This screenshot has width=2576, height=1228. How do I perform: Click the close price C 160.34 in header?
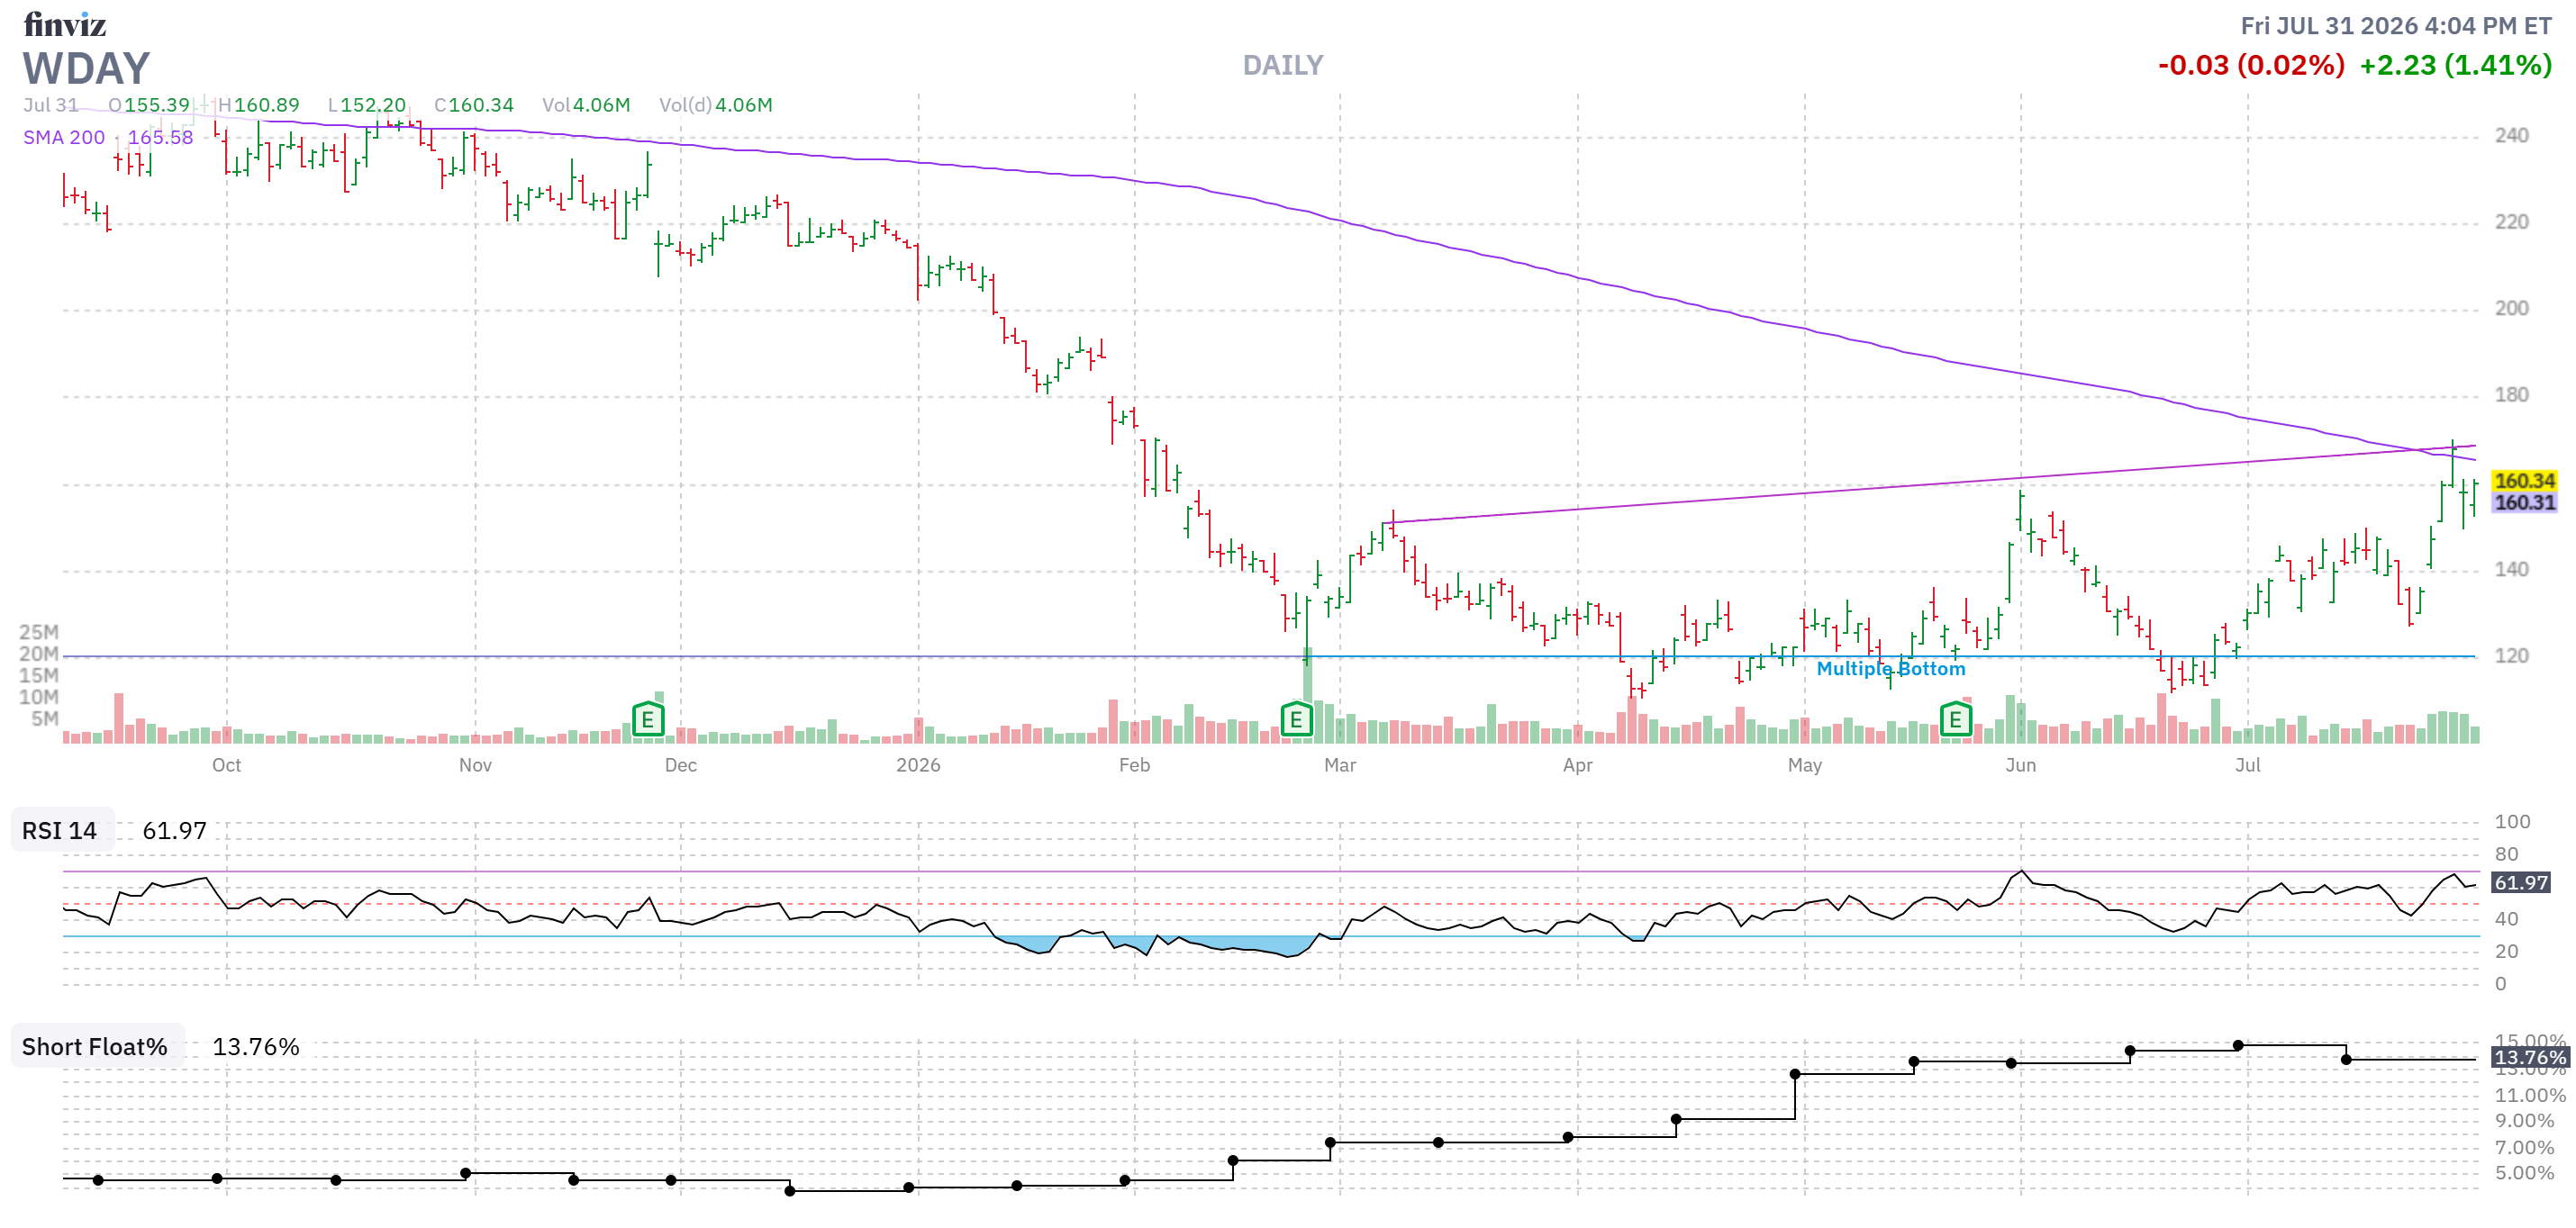pyautogui.click(x=473, y=105)
